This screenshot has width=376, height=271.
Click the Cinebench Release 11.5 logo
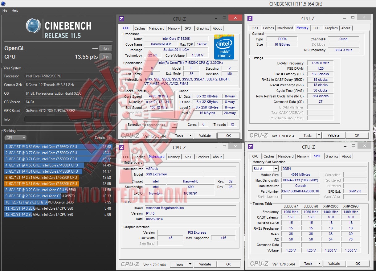point(59,28)
